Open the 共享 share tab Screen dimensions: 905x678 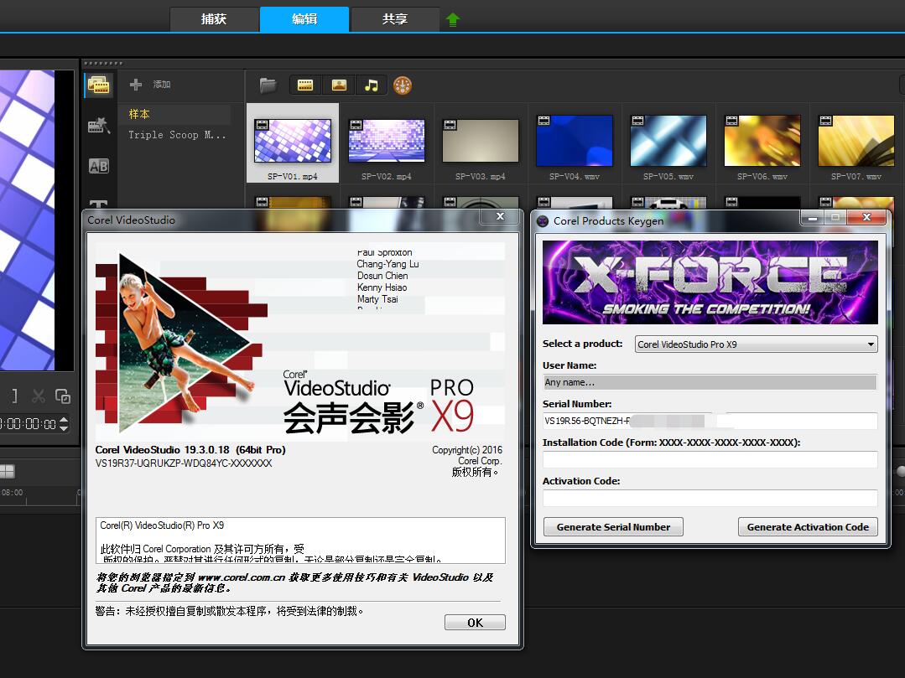pyautogui.click(x=395, y=19)
